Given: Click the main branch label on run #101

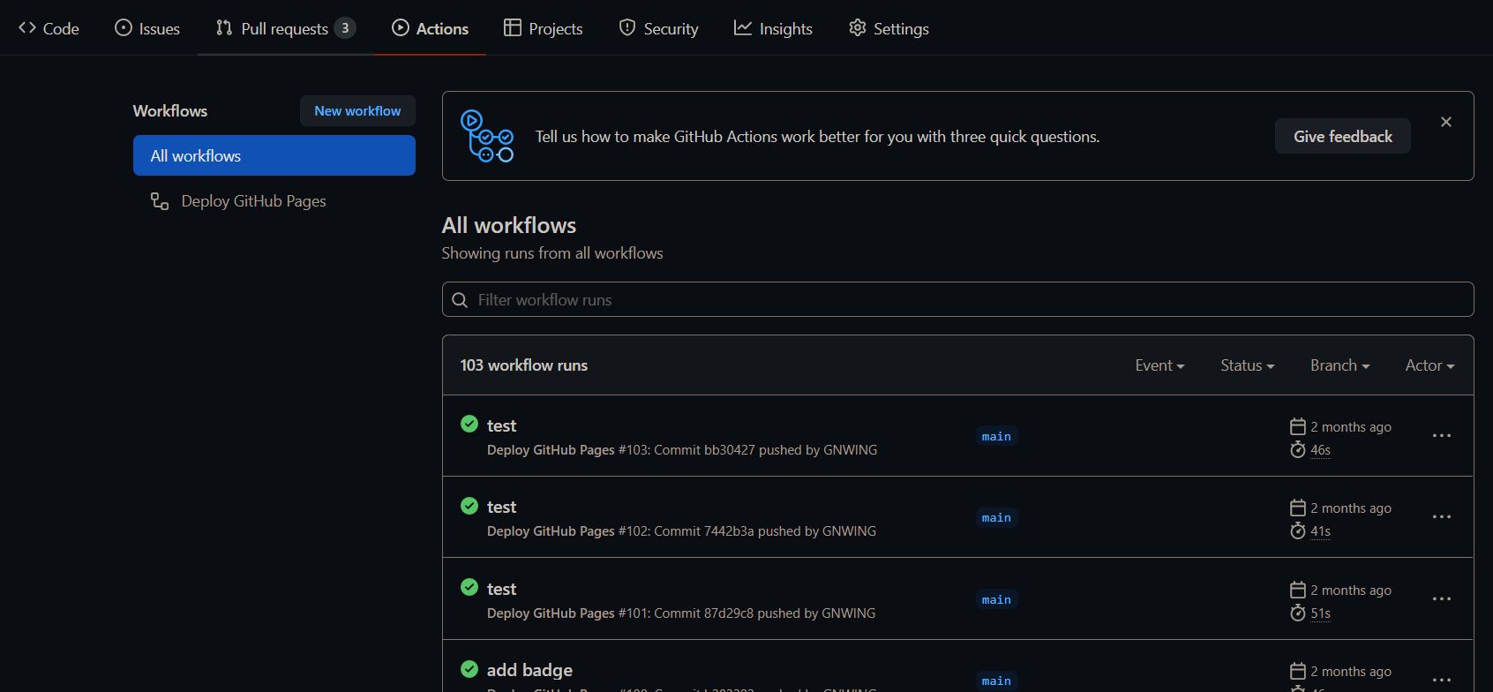Looking at the screenshot, I should [996, 599].
